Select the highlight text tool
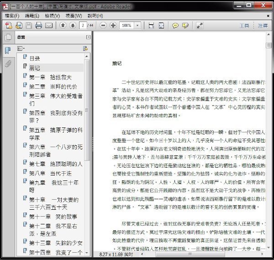Viewport: 274px width, 260px height. [x=185, y=26]
